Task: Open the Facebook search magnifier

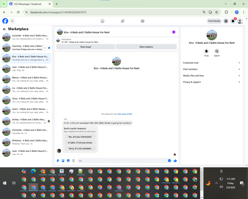Action: (x=12, y=21)
